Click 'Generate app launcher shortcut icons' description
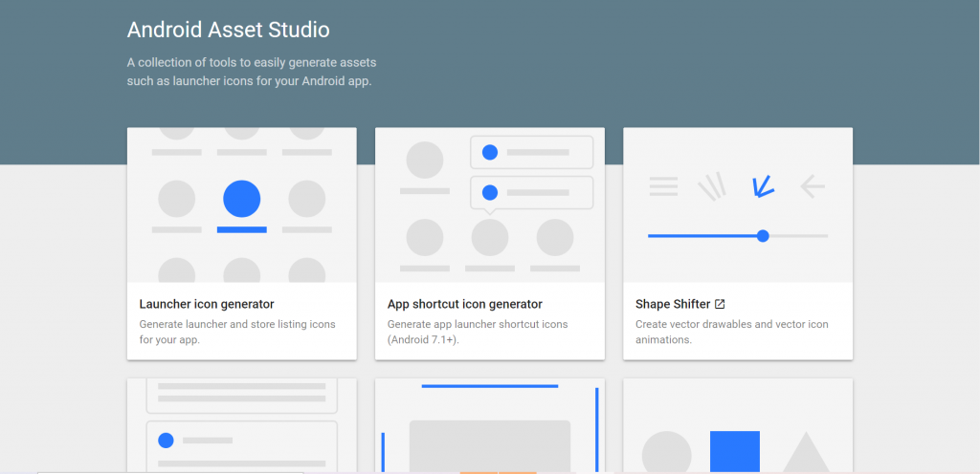This screenshot has height=474, width=980. coord(478,333)
